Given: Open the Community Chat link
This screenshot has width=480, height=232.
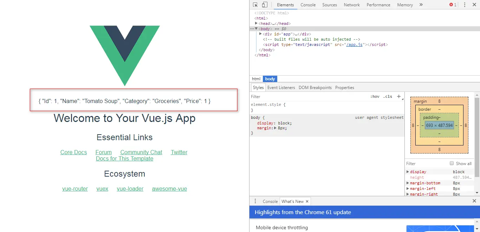Looking at the screenshot, I should (x=141, y=152).
